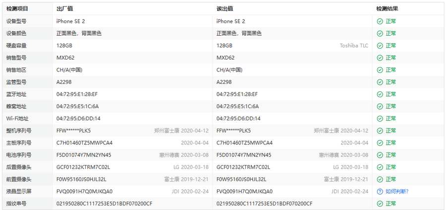Select the 后置摄像头 row label

19,167
